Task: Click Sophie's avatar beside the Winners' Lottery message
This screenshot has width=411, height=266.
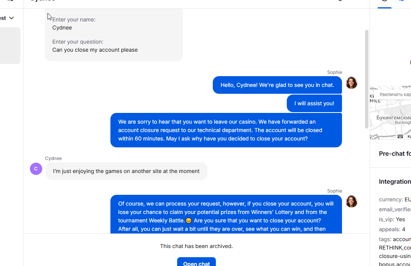Action: (x=352, y=201)
